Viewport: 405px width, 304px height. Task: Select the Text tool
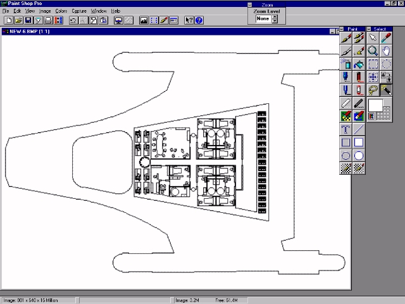346,129
